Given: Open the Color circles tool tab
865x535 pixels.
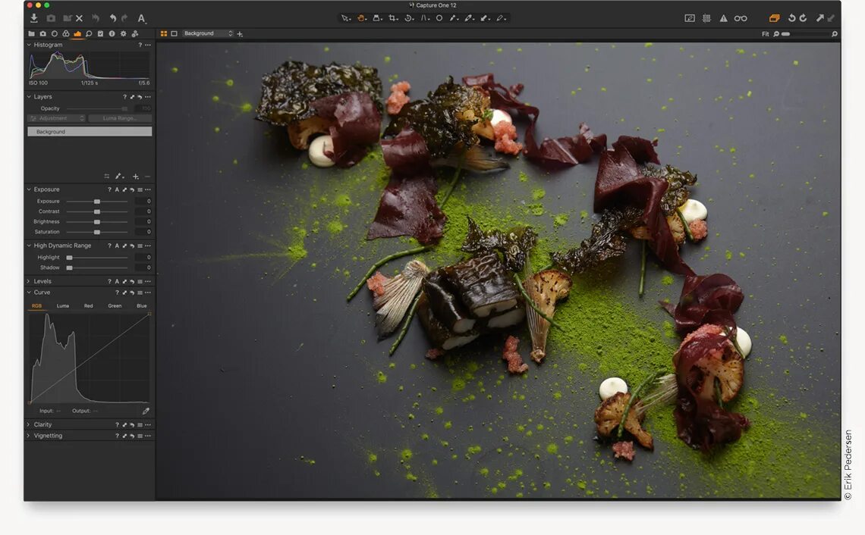Looking at the screenshot, I should [66, 33].
